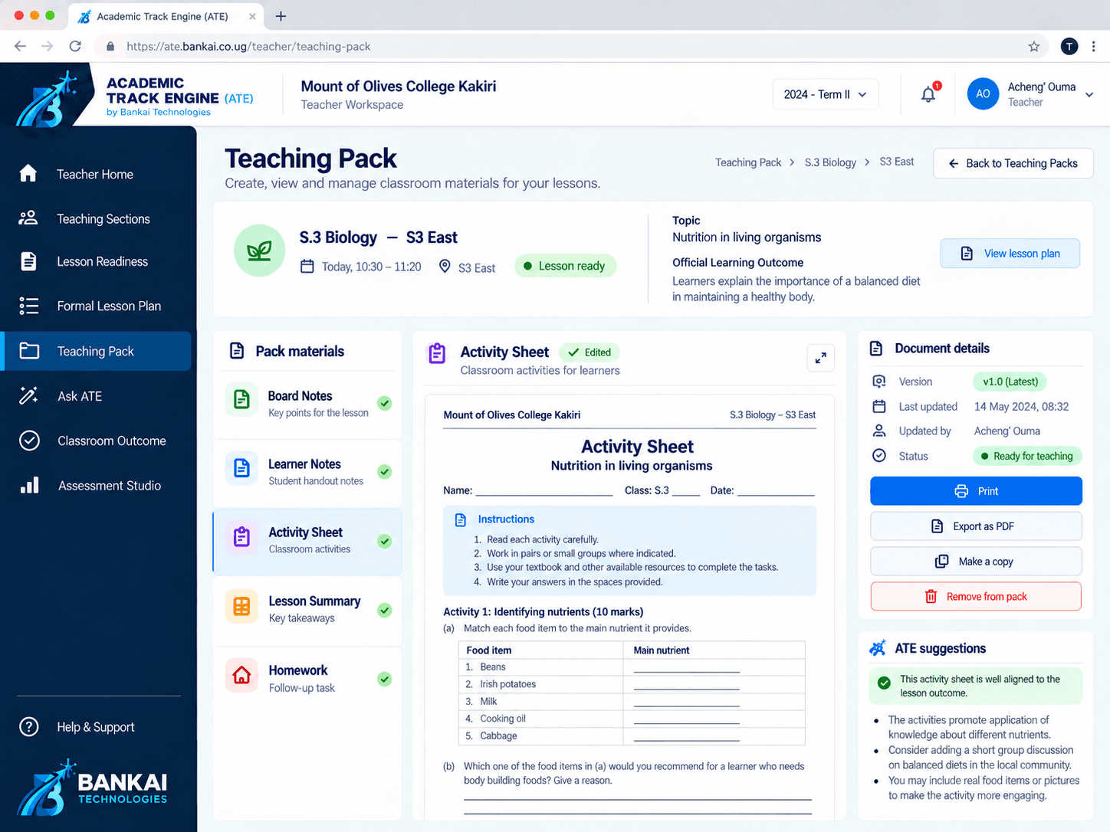The image size is (1110, 832).
Task: Click the Homework house icon
Action: click(x=241, y=676)
